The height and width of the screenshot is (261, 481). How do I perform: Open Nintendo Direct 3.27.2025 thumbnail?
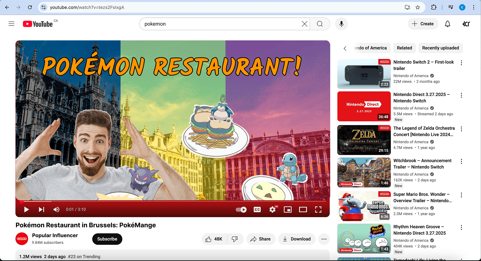[364, 106]
